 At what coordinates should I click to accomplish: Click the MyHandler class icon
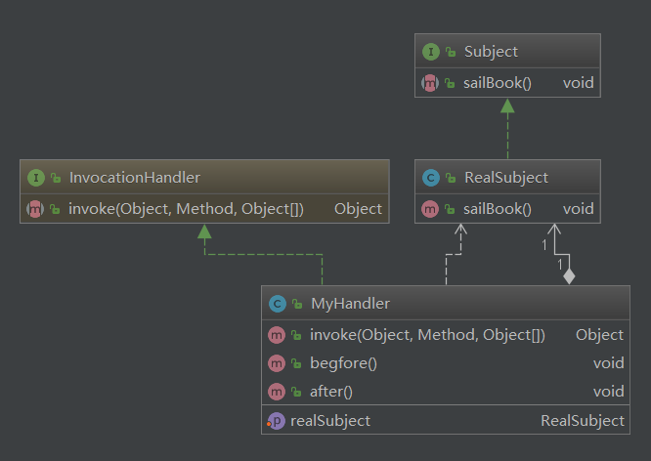click(277, 304)
